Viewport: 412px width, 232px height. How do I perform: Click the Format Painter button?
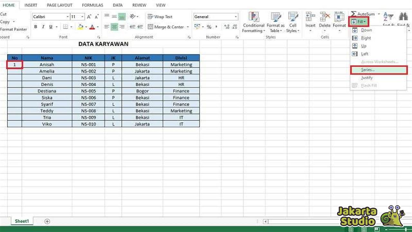(x=14, y=29)
